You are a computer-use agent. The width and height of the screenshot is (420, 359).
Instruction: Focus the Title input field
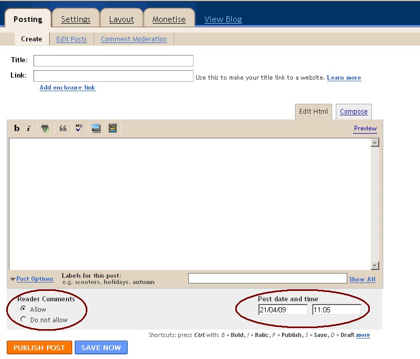(113, 61)
